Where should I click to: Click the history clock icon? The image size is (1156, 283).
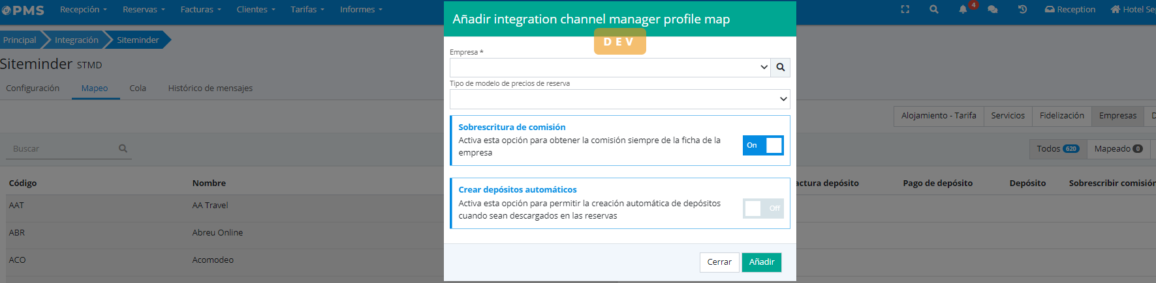[1022, 10]
